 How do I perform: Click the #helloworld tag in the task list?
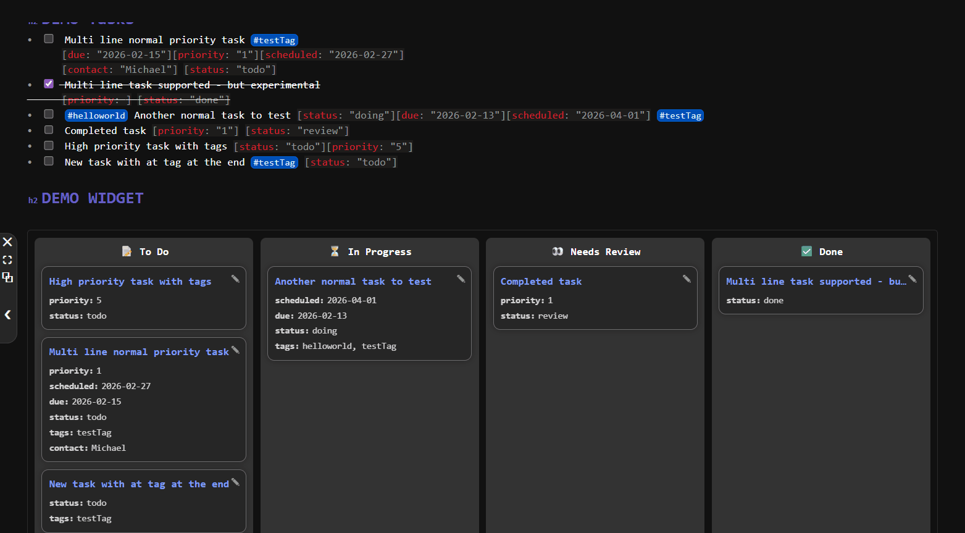click(96, 115)
